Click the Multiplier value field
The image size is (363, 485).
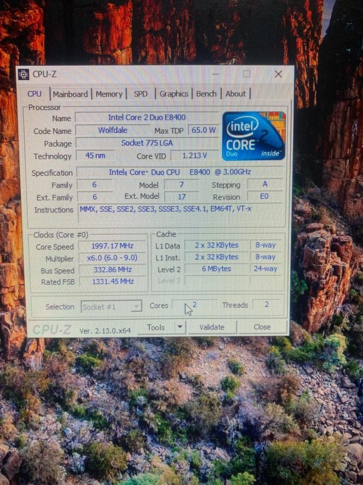[x=112, y=258]
